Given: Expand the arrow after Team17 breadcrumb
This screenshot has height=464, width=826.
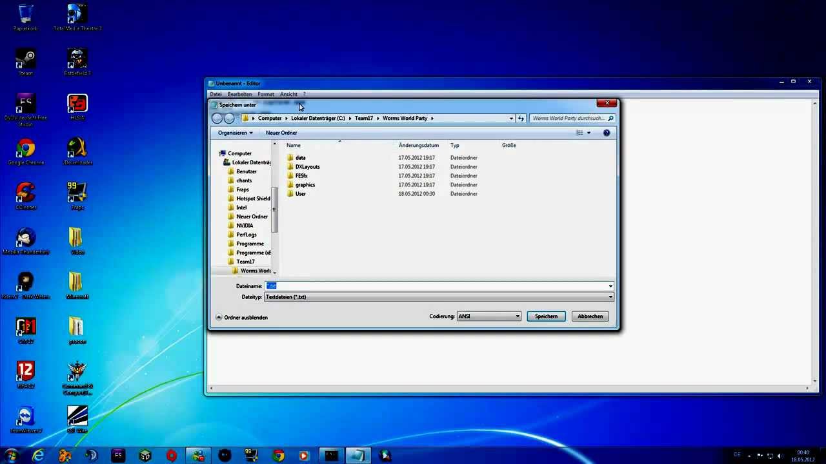Looking at the screenshot, I should click(x=378, y=119).
